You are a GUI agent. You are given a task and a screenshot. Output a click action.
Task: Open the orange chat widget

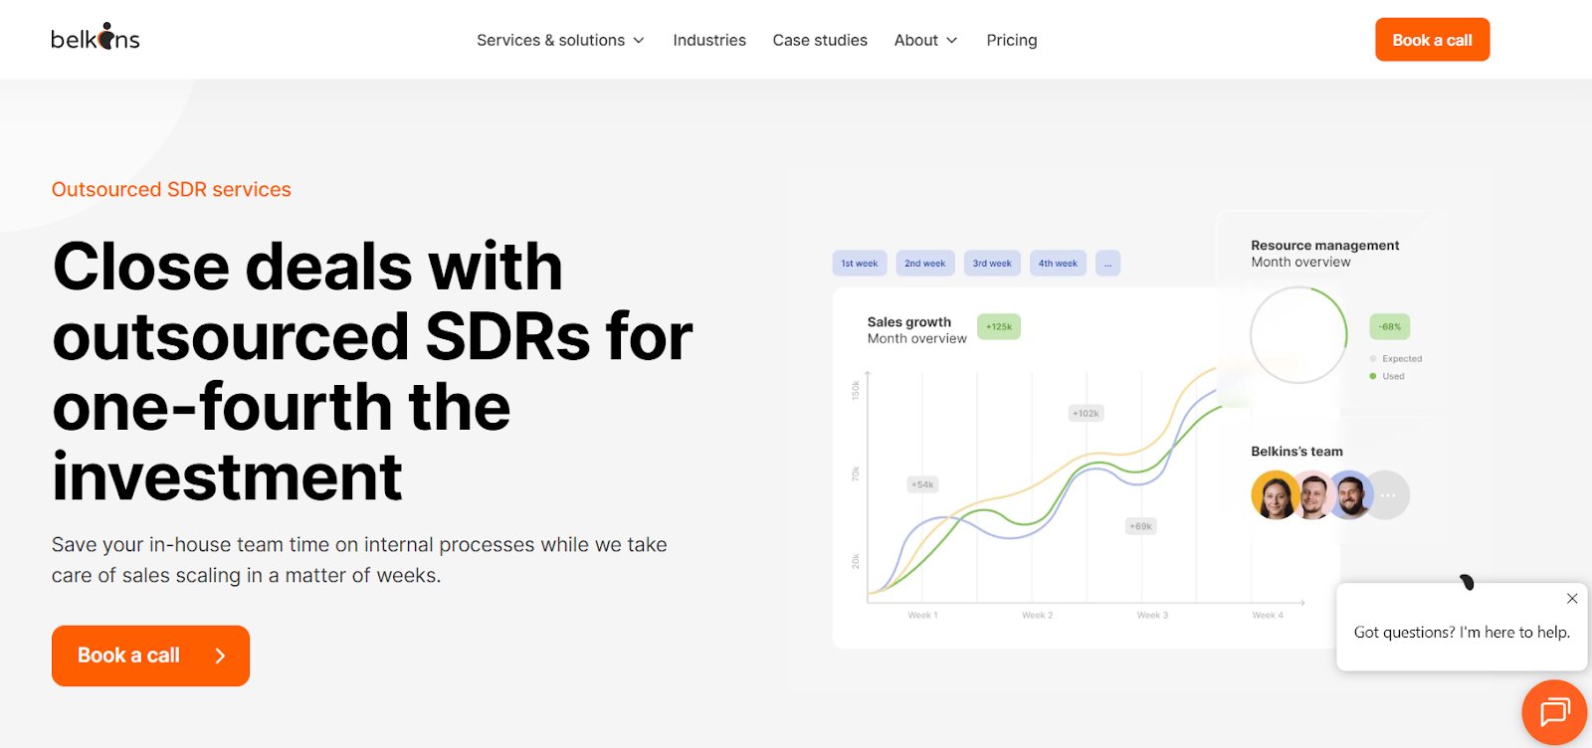click(1554, 712)
